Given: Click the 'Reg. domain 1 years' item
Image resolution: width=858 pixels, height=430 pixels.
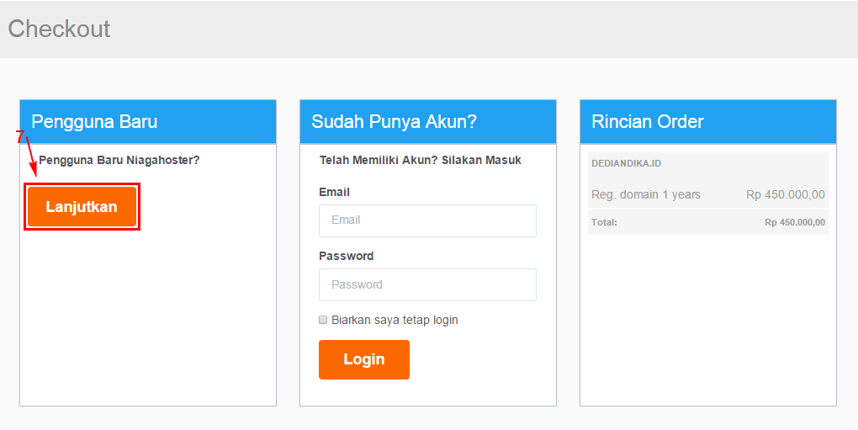Looking at the screenshot, I should (x=645, y=194).
